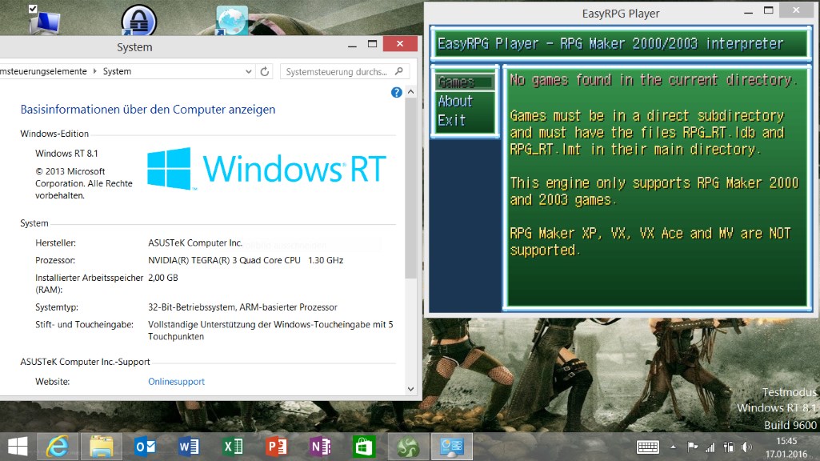Click the System window vertical scrollbar thumb

point(411,188)
